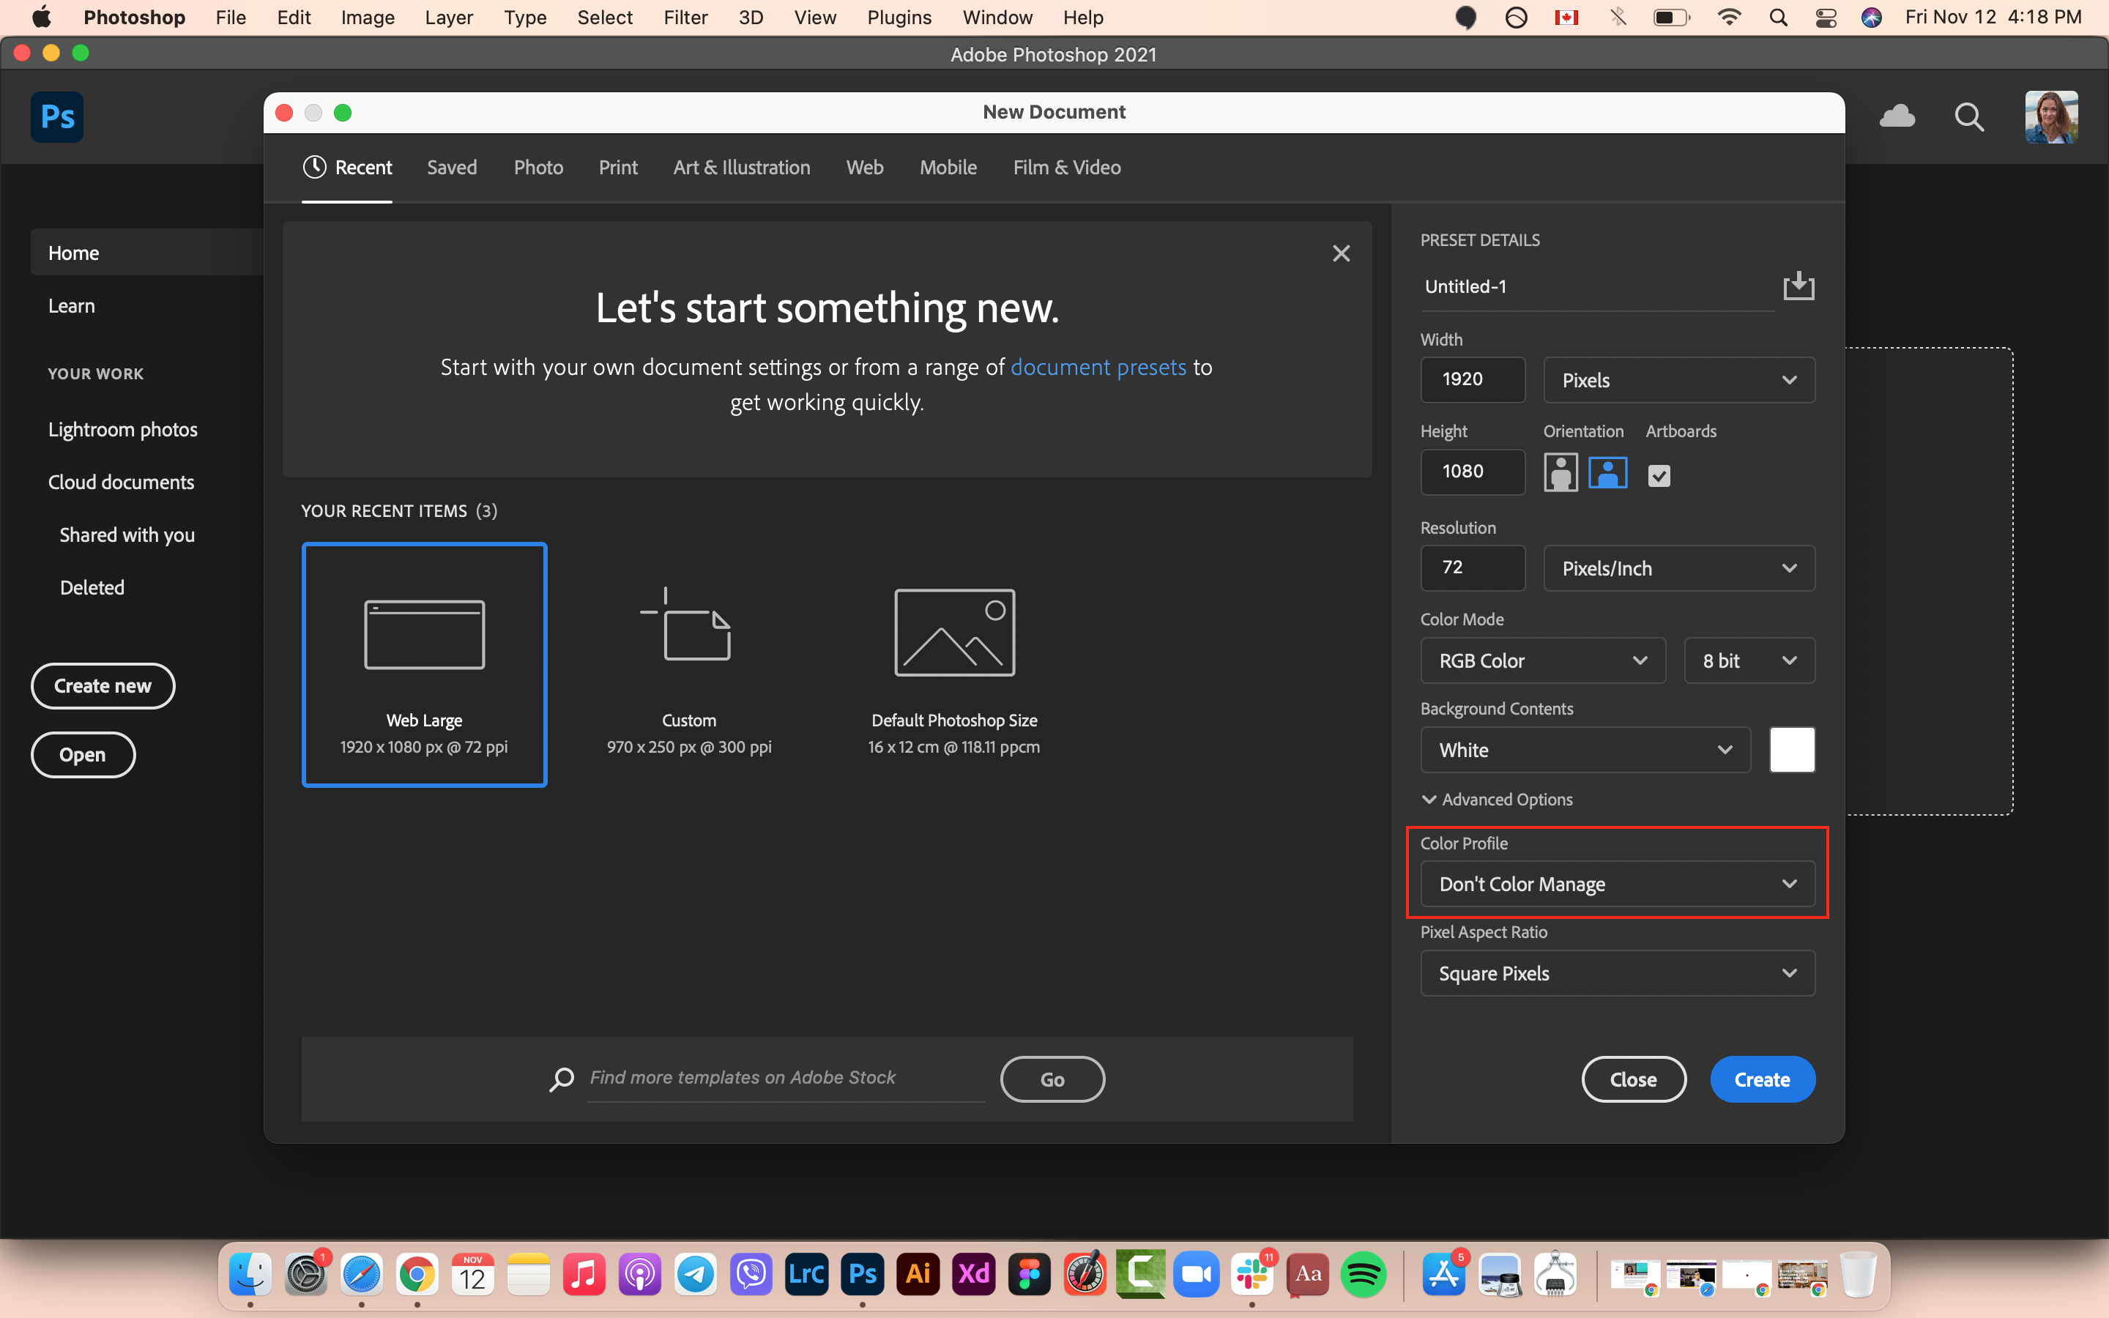
Task: Switch to the Art & Illustration tab
Action: (x=742, y=168)
